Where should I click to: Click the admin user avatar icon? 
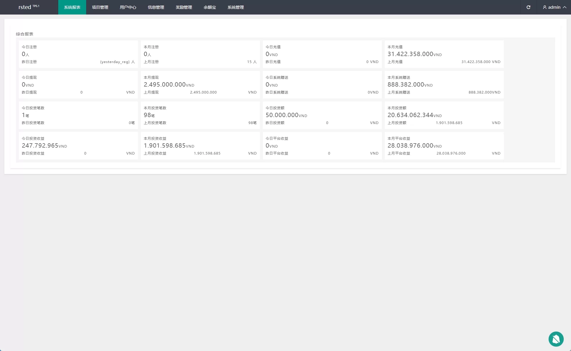tap(545, 7)
